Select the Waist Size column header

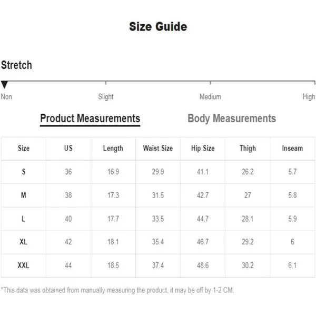tap(158, 149)
